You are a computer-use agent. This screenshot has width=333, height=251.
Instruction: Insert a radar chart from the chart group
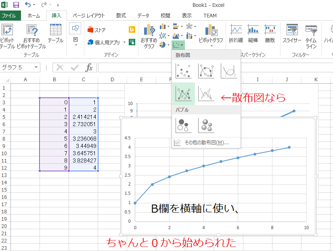coord(190,26)
